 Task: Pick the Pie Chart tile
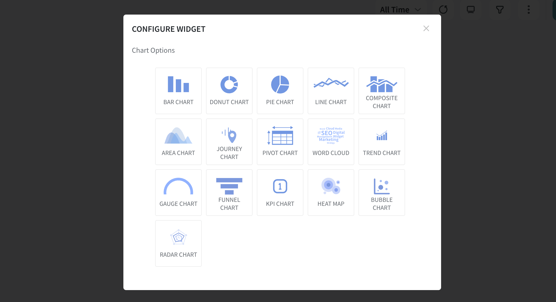click(x=280, y=91)
